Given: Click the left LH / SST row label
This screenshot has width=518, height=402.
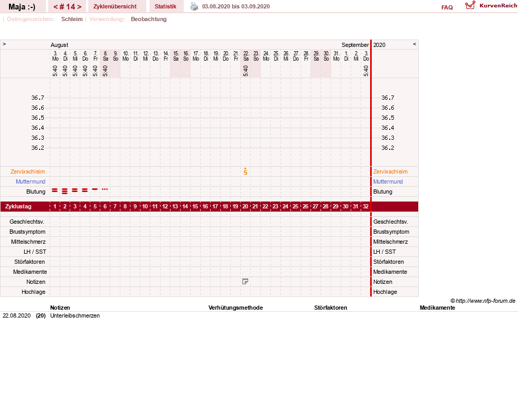Looking at the screenshot, I should coord(35,252).
